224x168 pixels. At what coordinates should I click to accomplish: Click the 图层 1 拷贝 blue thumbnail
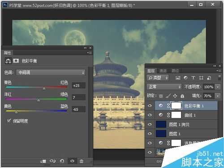161,124
